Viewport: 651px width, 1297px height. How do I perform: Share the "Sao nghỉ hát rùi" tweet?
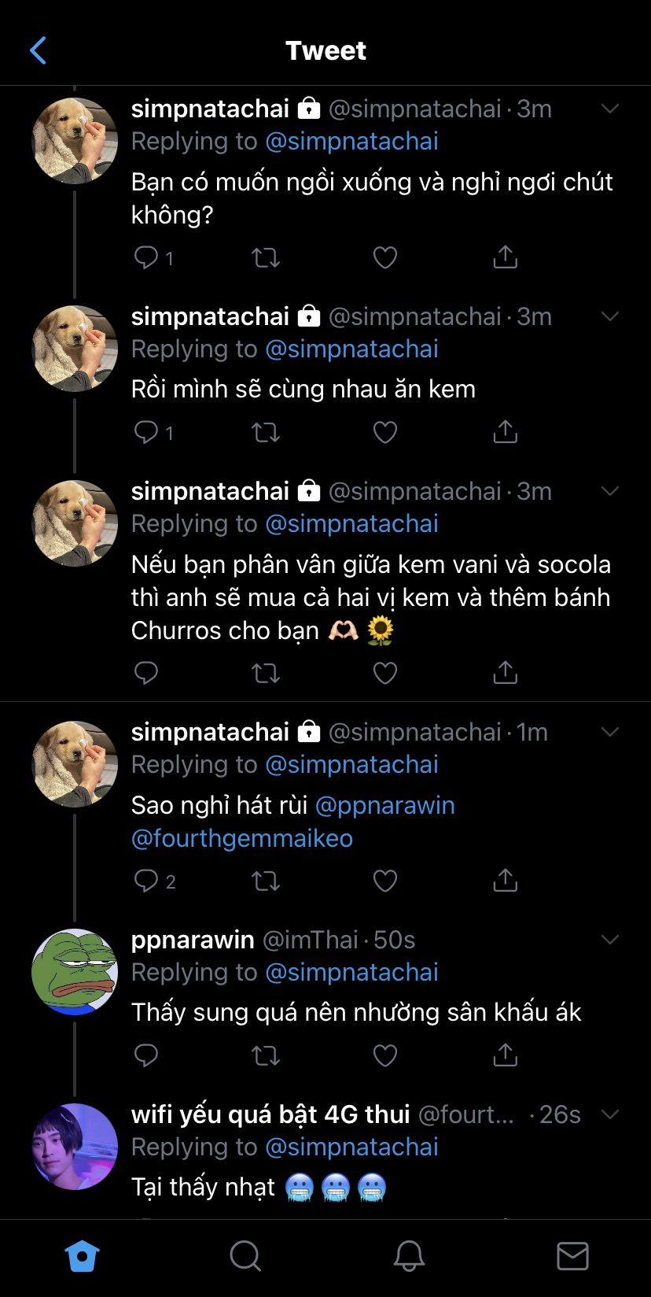pyautogui.click(x=505, y=881)
